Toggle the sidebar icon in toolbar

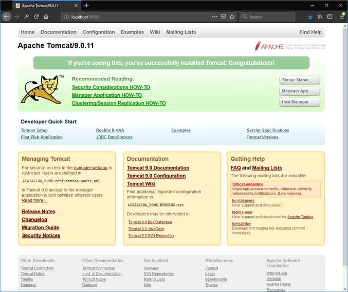(x=330, y=16)
